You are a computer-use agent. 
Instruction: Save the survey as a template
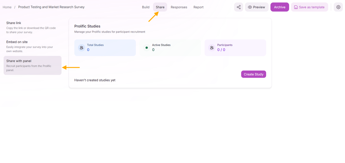[309, 7]
